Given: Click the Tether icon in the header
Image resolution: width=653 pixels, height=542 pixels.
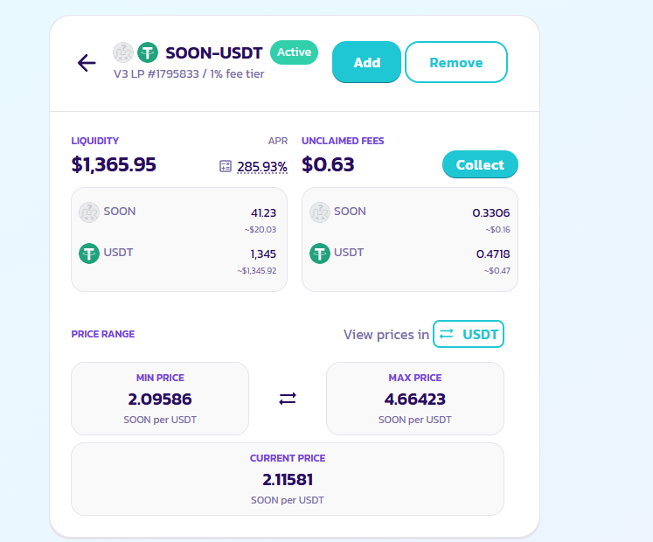Looking at the screenshot, I should (x=148, y=52).
